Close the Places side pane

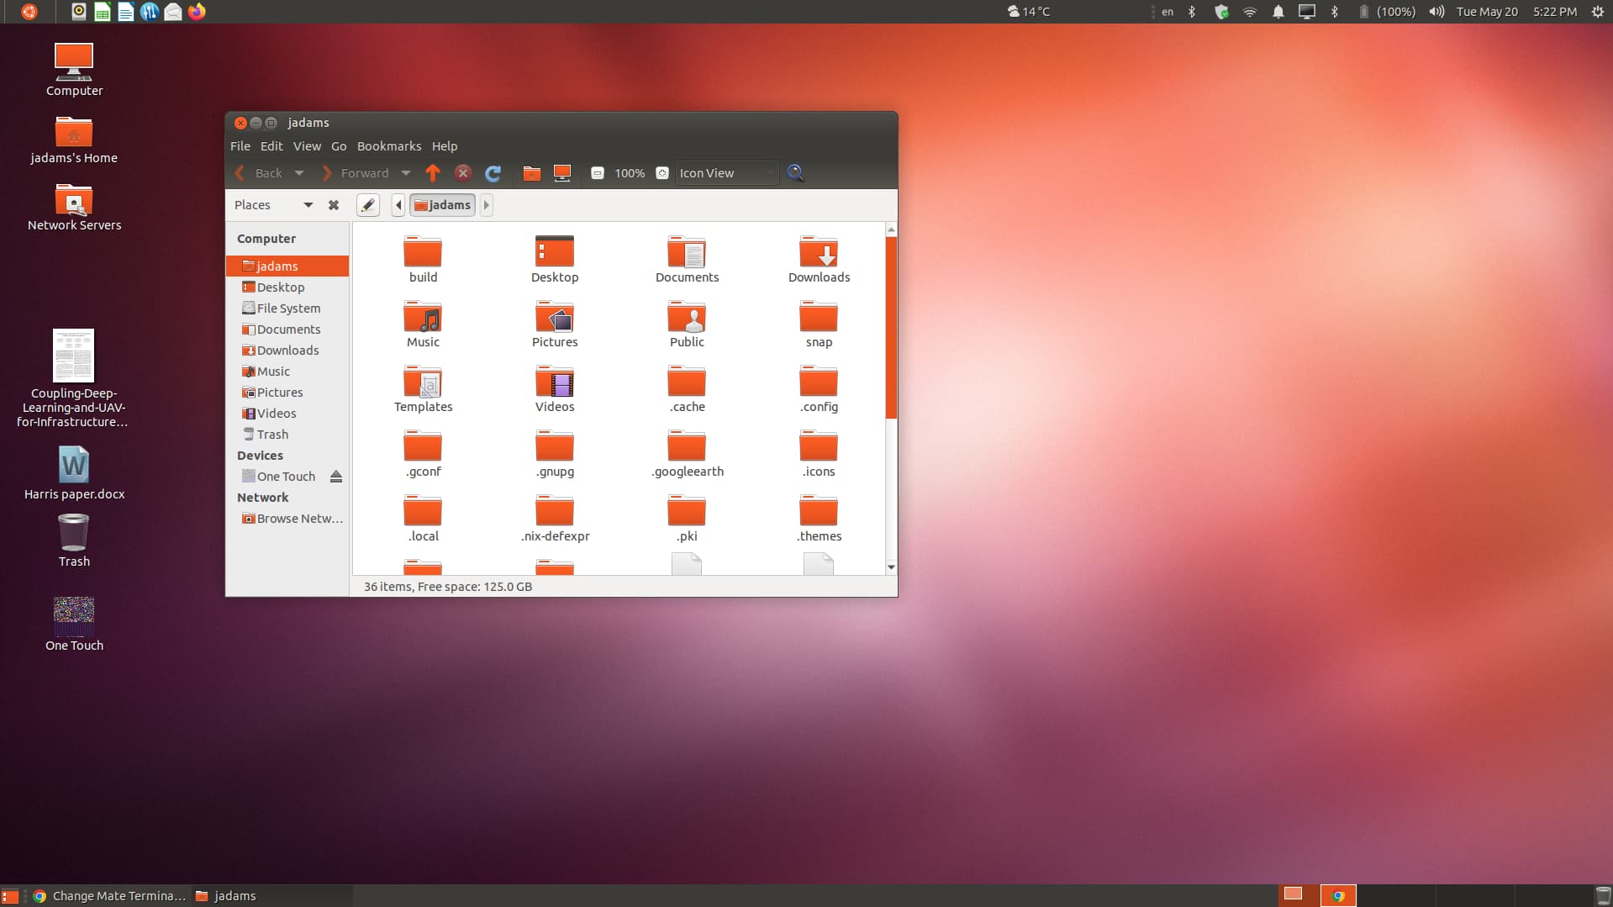point(334,205)
